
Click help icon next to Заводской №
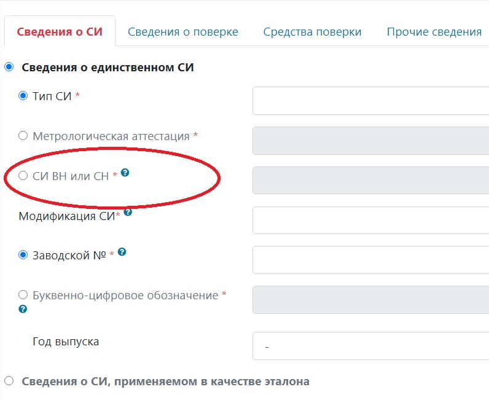click(x=122, y=252)
